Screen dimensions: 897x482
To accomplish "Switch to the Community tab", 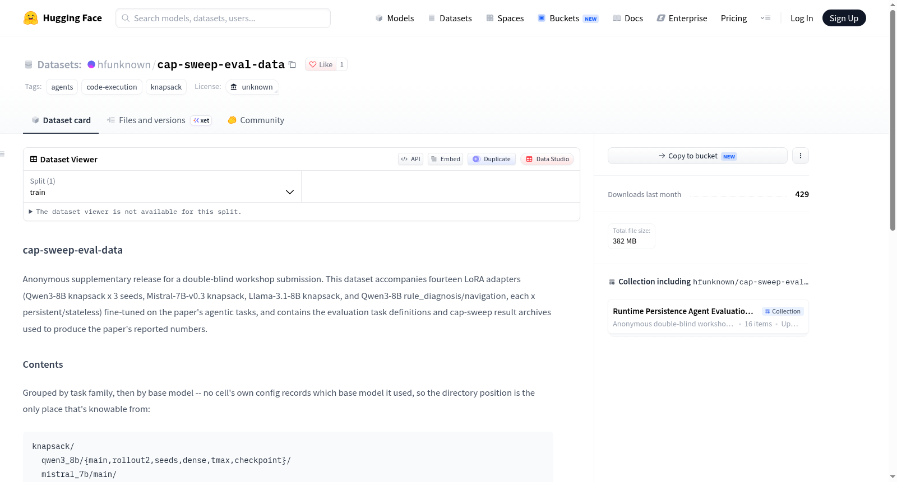I will point(256,120).
